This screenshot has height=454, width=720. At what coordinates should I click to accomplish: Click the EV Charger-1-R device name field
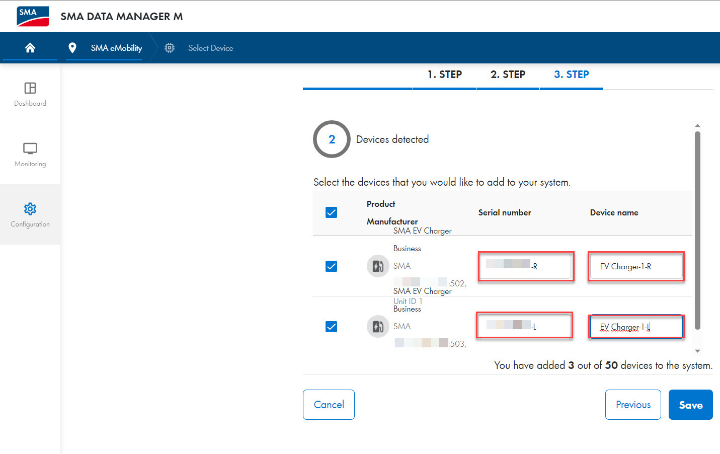[x=636, y=266]
